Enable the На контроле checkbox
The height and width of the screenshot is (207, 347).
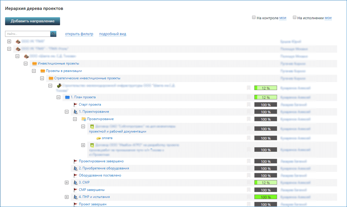tap(254, 18)
